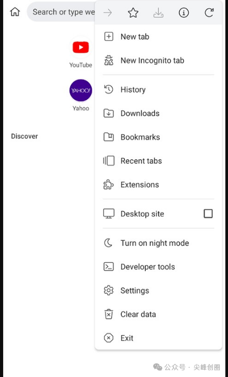Image resolution: width=228 pixels, height=377 pixels.
Task: Show Recent tabs
Action: [158, 161]
